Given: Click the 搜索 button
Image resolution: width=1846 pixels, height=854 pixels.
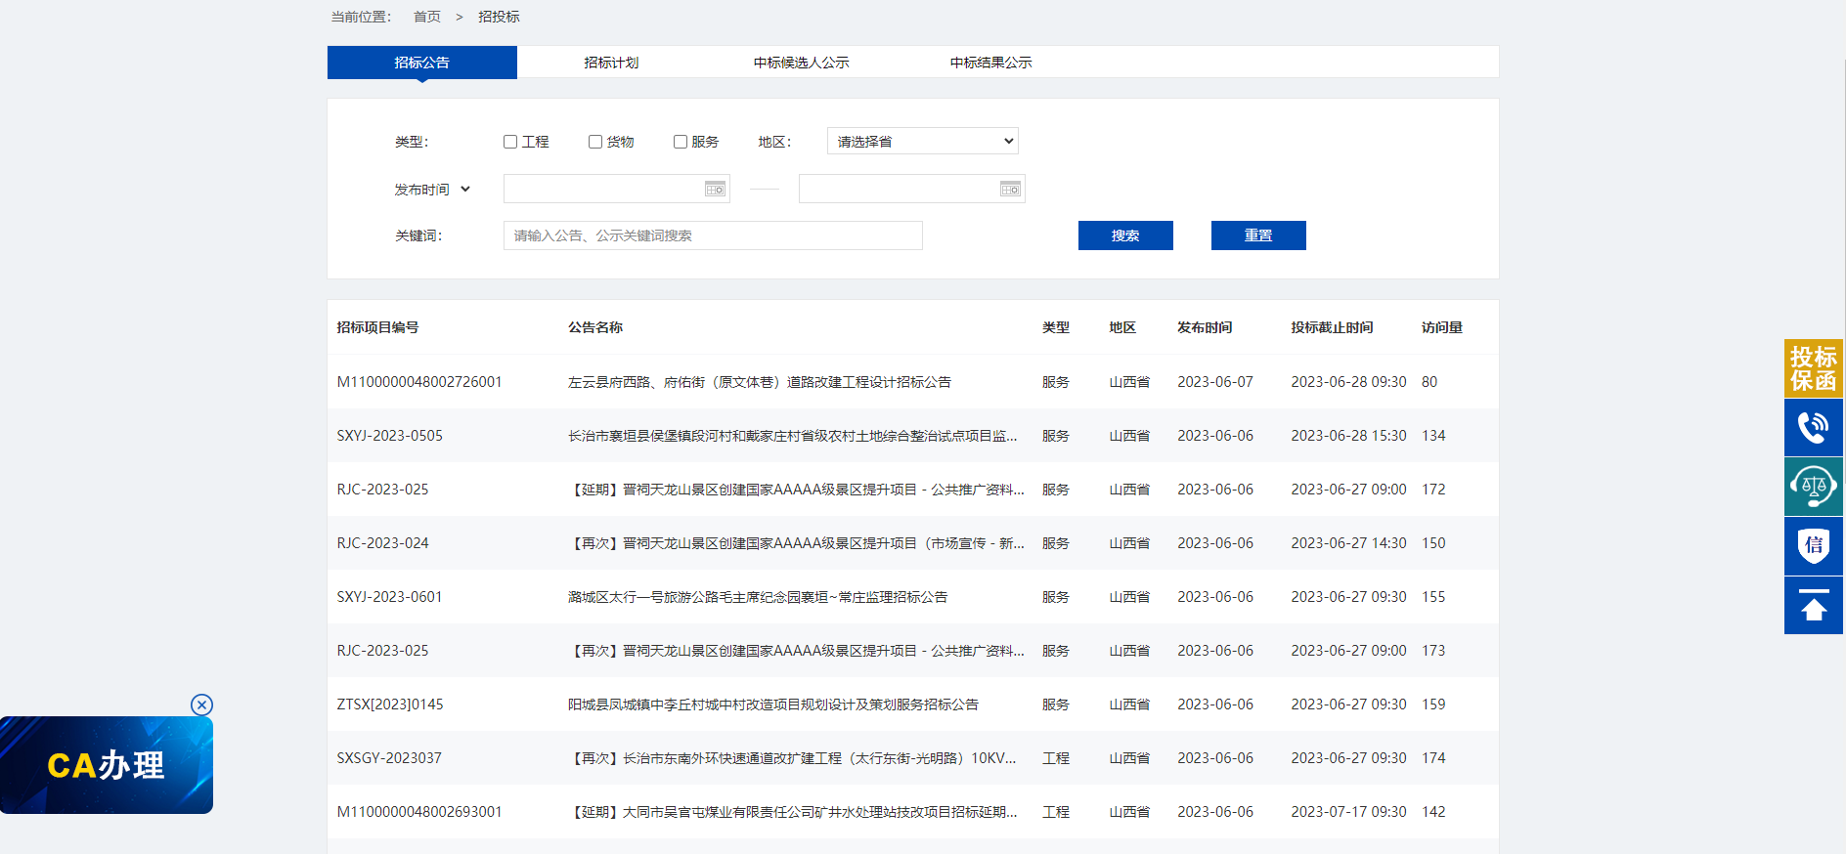Looking at the screenshot, I should [1125, 235].
